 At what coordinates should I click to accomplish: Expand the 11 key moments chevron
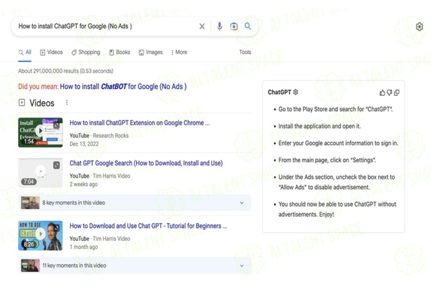pyautogui.click(x=242, y=266)
